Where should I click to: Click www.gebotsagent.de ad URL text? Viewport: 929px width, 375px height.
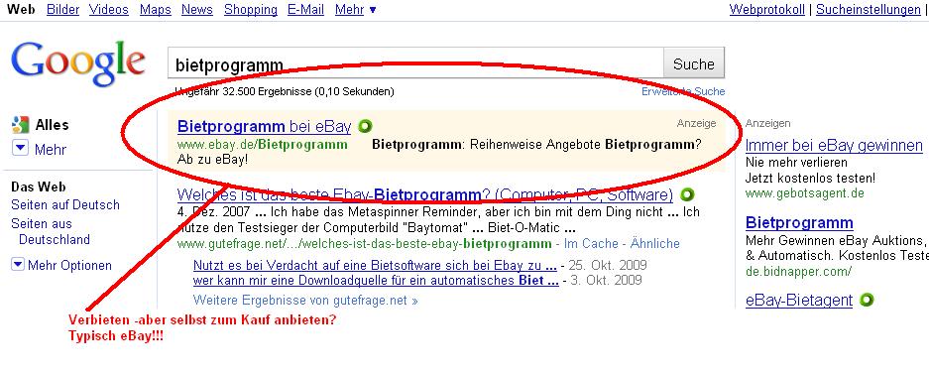(x=805, y=193)
